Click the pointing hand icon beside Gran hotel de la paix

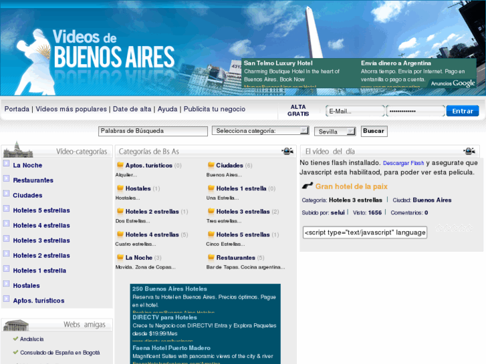pyautogui.click(x=308, y=186)
